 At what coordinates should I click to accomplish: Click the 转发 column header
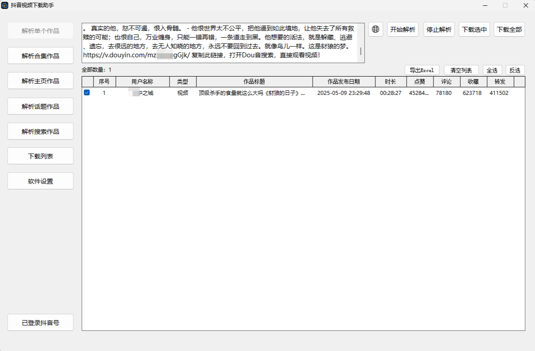pos(500,81)
